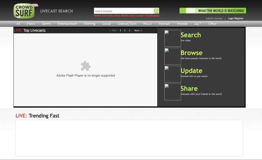Click the Flash plugin puzzle piece icon
This screenshot has height=160, width=262.
click(85, 66)
